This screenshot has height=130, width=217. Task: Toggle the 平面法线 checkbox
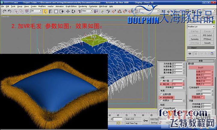coord(202,97)
